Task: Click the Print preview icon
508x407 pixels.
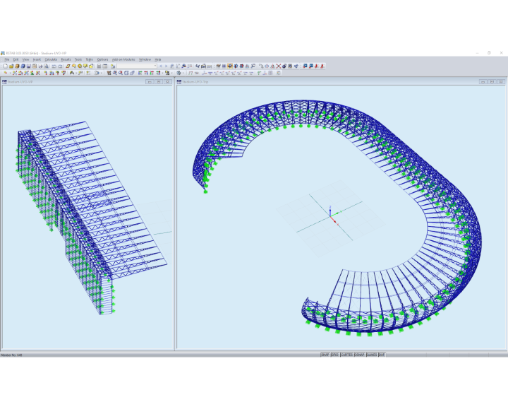Action: click(47, 66)
